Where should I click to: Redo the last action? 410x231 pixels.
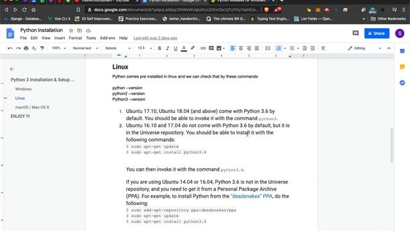18,48
